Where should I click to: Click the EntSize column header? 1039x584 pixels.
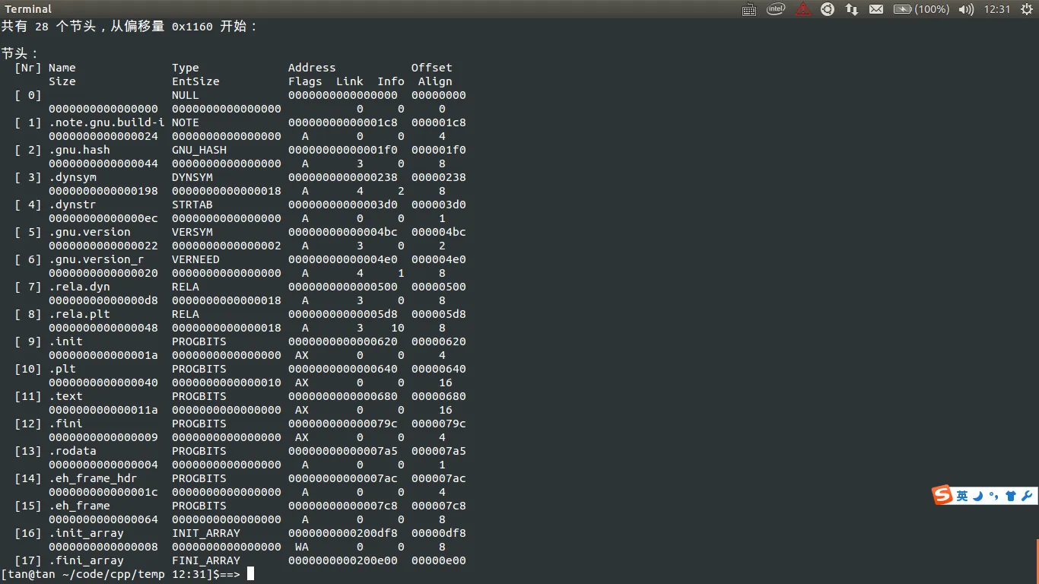[195, 81]
